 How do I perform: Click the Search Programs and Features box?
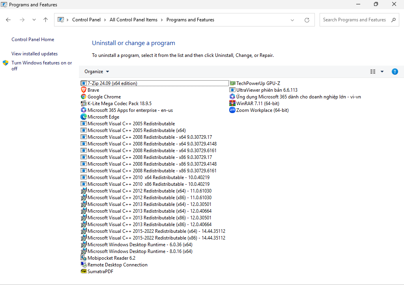click(354, 20)
